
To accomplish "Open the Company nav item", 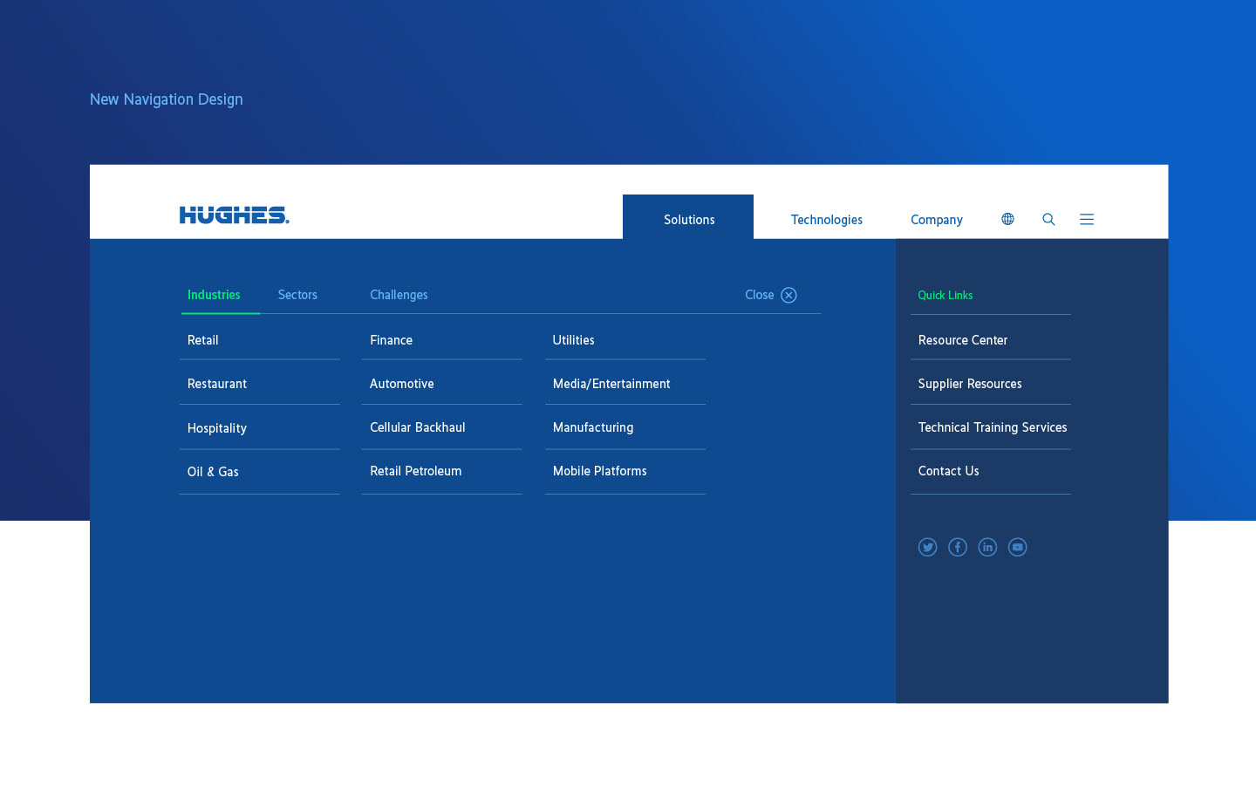I will [x=937, y=220].
